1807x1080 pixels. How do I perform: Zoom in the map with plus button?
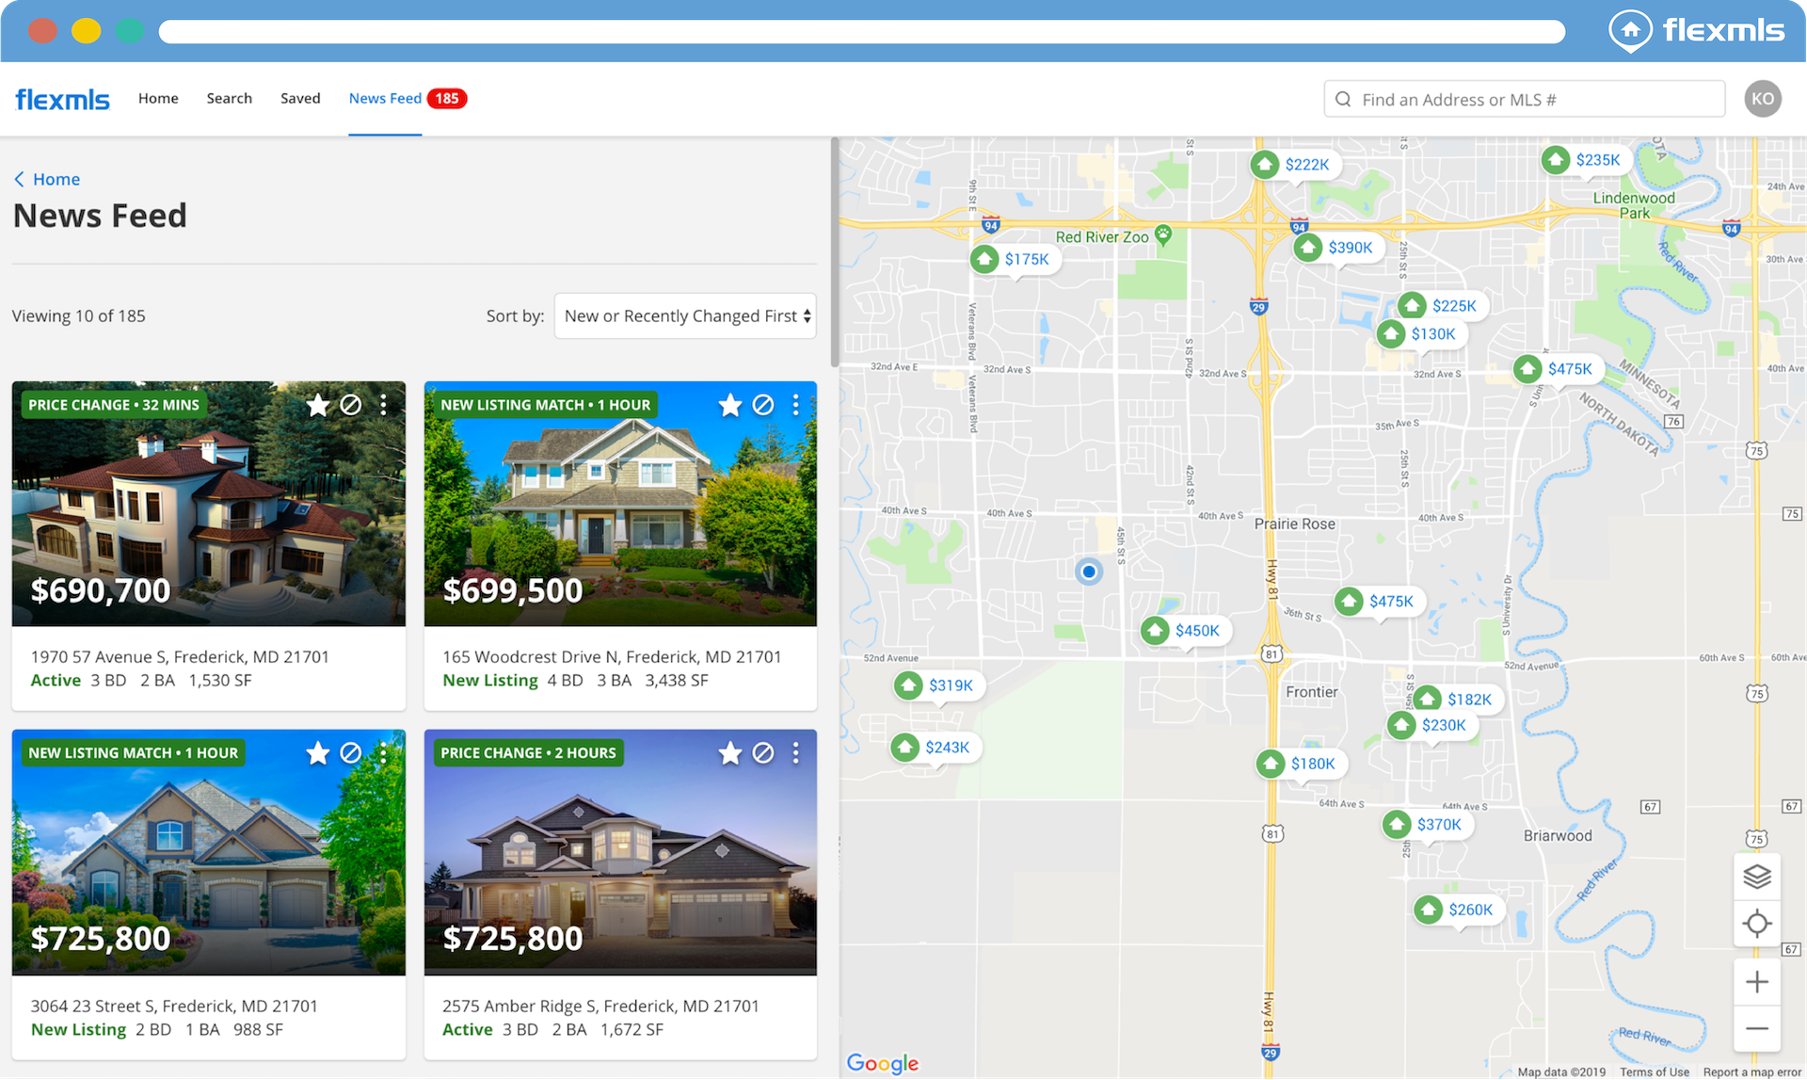[1756, 982]
